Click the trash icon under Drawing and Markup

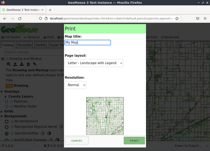click(28, 64)
